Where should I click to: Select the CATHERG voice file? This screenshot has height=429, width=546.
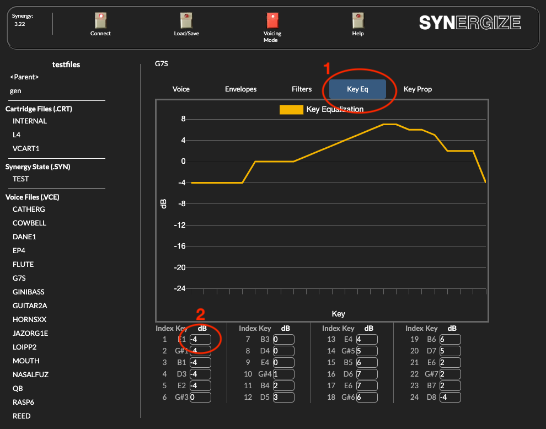click(x=29, y=210)
